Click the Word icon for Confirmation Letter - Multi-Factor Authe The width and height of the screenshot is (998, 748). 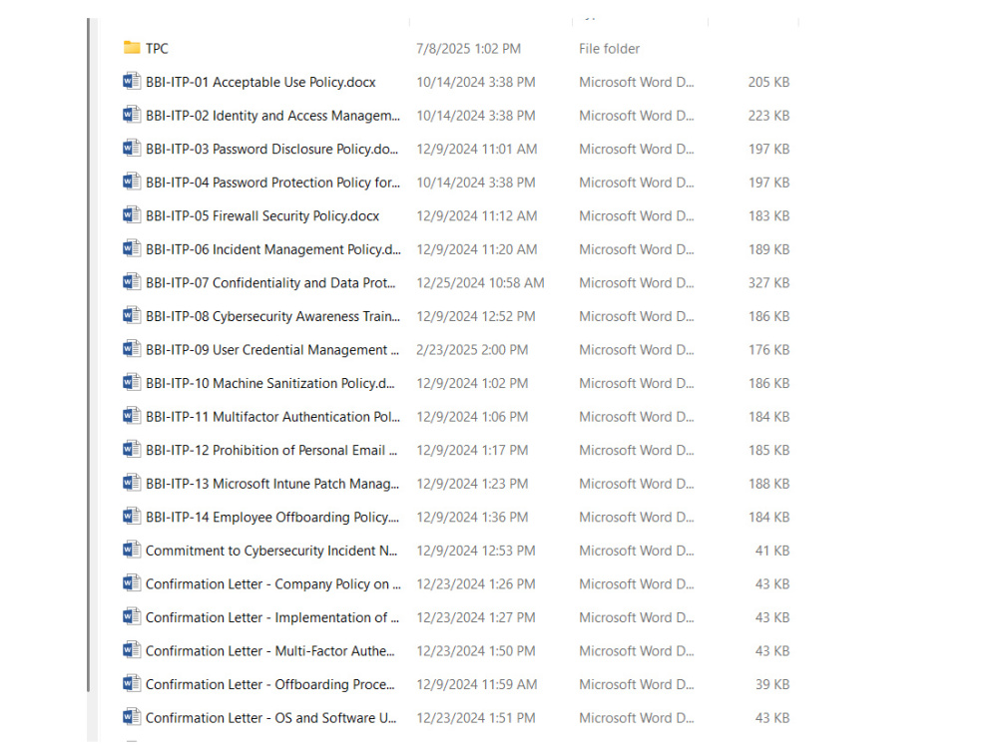132,650
